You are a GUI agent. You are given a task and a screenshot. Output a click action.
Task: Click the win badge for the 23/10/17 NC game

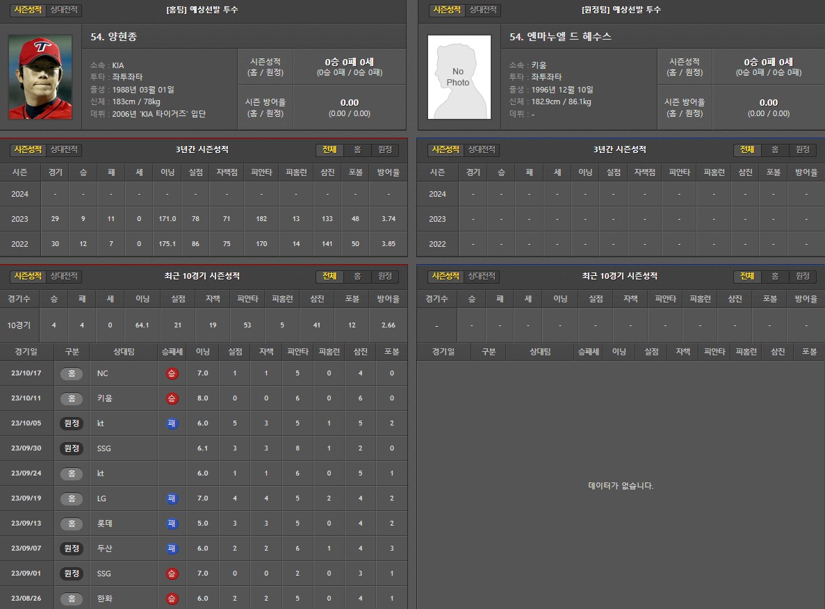click(x=172, y=373)
